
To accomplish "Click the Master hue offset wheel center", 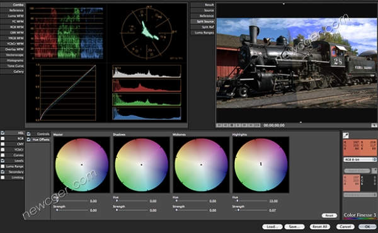I will (82, 165).
